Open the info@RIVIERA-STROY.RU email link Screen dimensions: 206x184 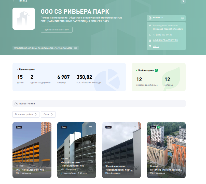pos(165,41)
